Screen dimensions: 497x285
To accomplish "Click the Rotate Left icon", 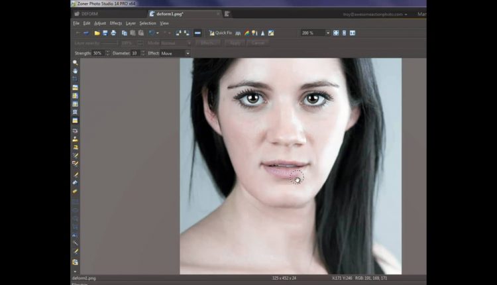I will (x=178, y=33).
